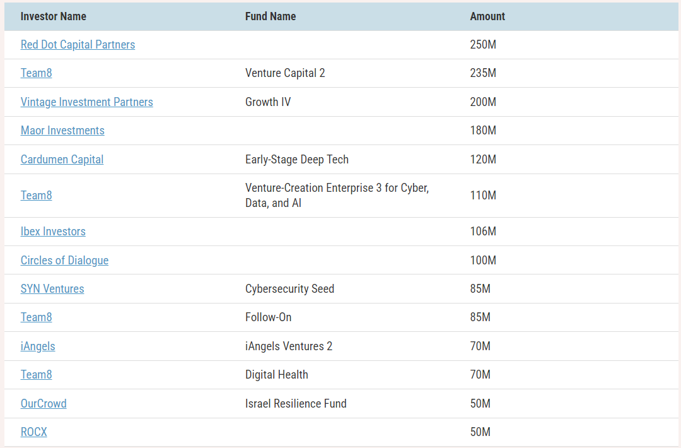Open the Circles of Dialogue link
This screenshot has height=448, width=681.
coord(65,261)
